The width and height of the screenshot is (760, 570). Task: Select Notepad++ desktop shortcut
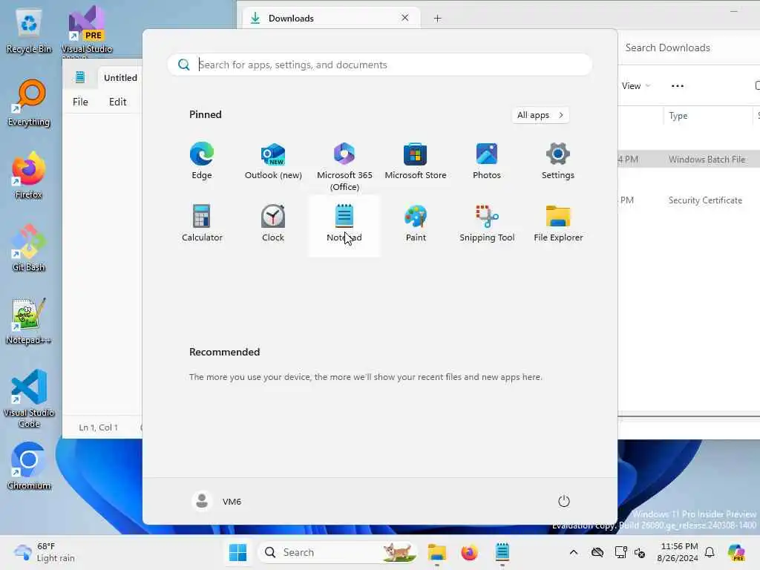tap(29, 321)
